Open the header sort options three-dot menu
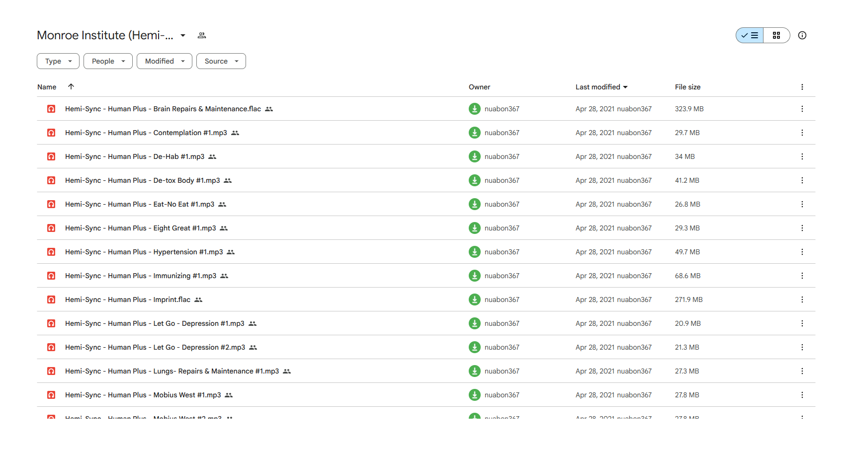 click(x=802, y=87)
